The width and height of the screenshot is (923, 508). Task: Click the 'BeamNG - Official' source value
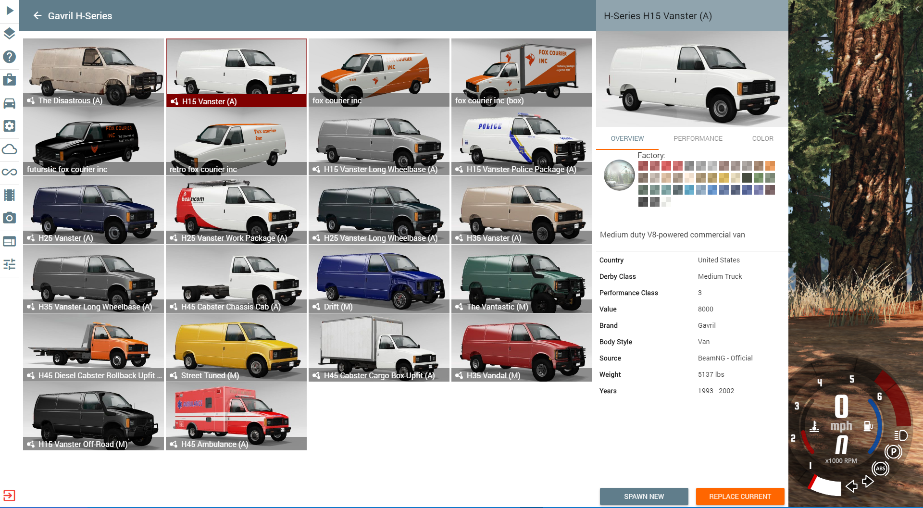[725, 358]
